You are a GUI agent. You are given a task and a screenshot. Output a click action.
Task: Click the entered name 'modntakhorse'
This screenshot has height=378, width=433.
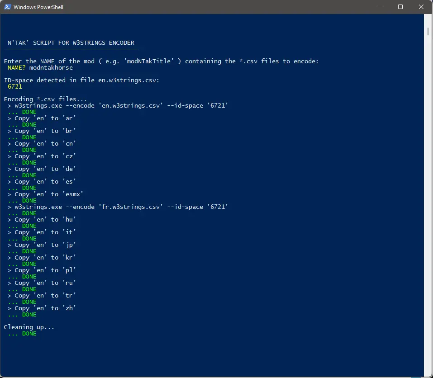point(51,68)
